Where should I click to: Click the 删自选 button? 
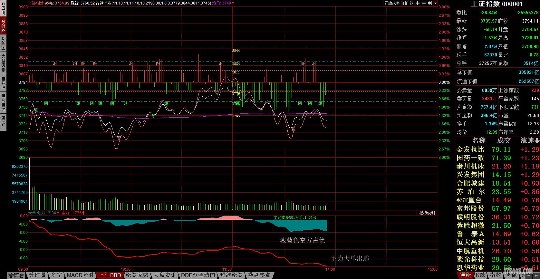point(408,3)
